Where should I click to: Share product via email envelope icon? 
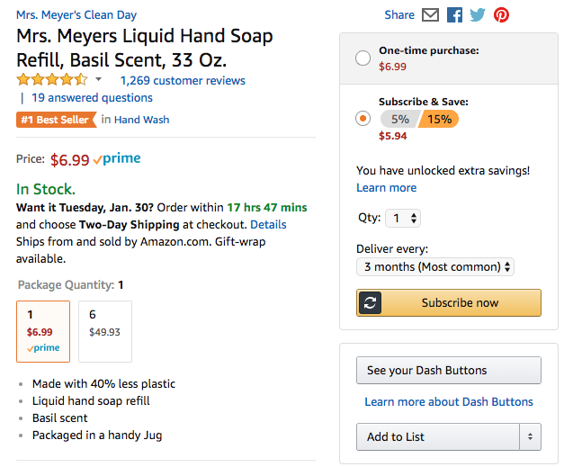[x=431, y=14]
